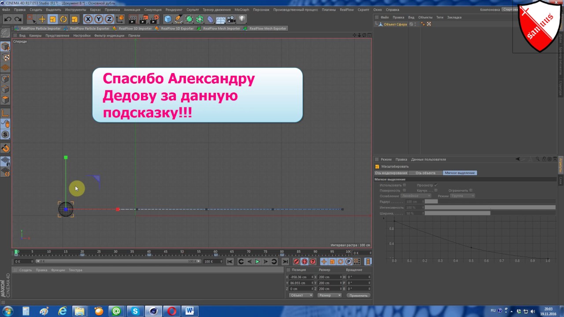The image size is (564, 317).
Task: Render the active view
Action: tap(133, 19)
